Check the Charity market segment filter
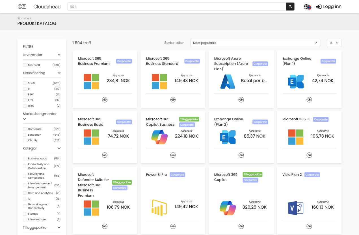This screenshot has width=359, height=235. coord(25,140)
